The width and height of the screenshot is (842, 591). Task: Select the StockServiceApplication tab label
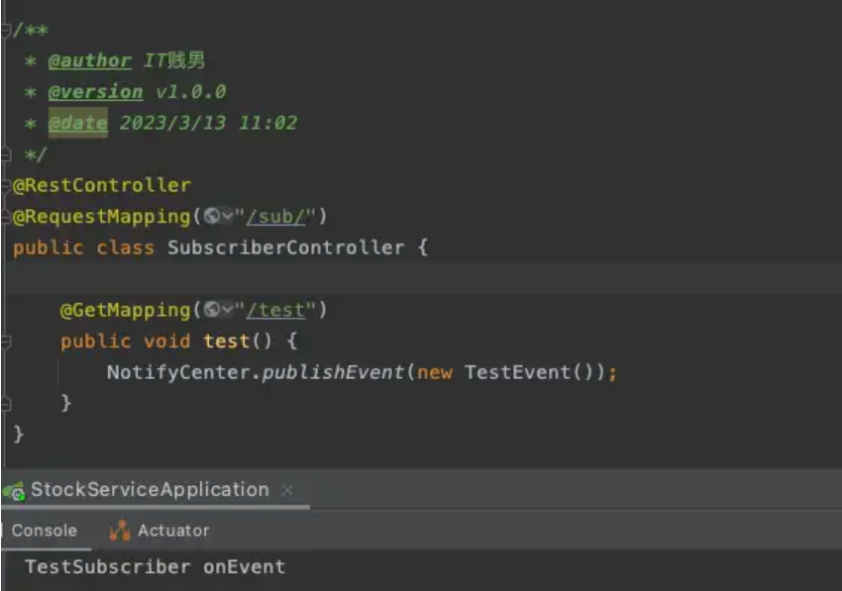click(x=150, y=490)
